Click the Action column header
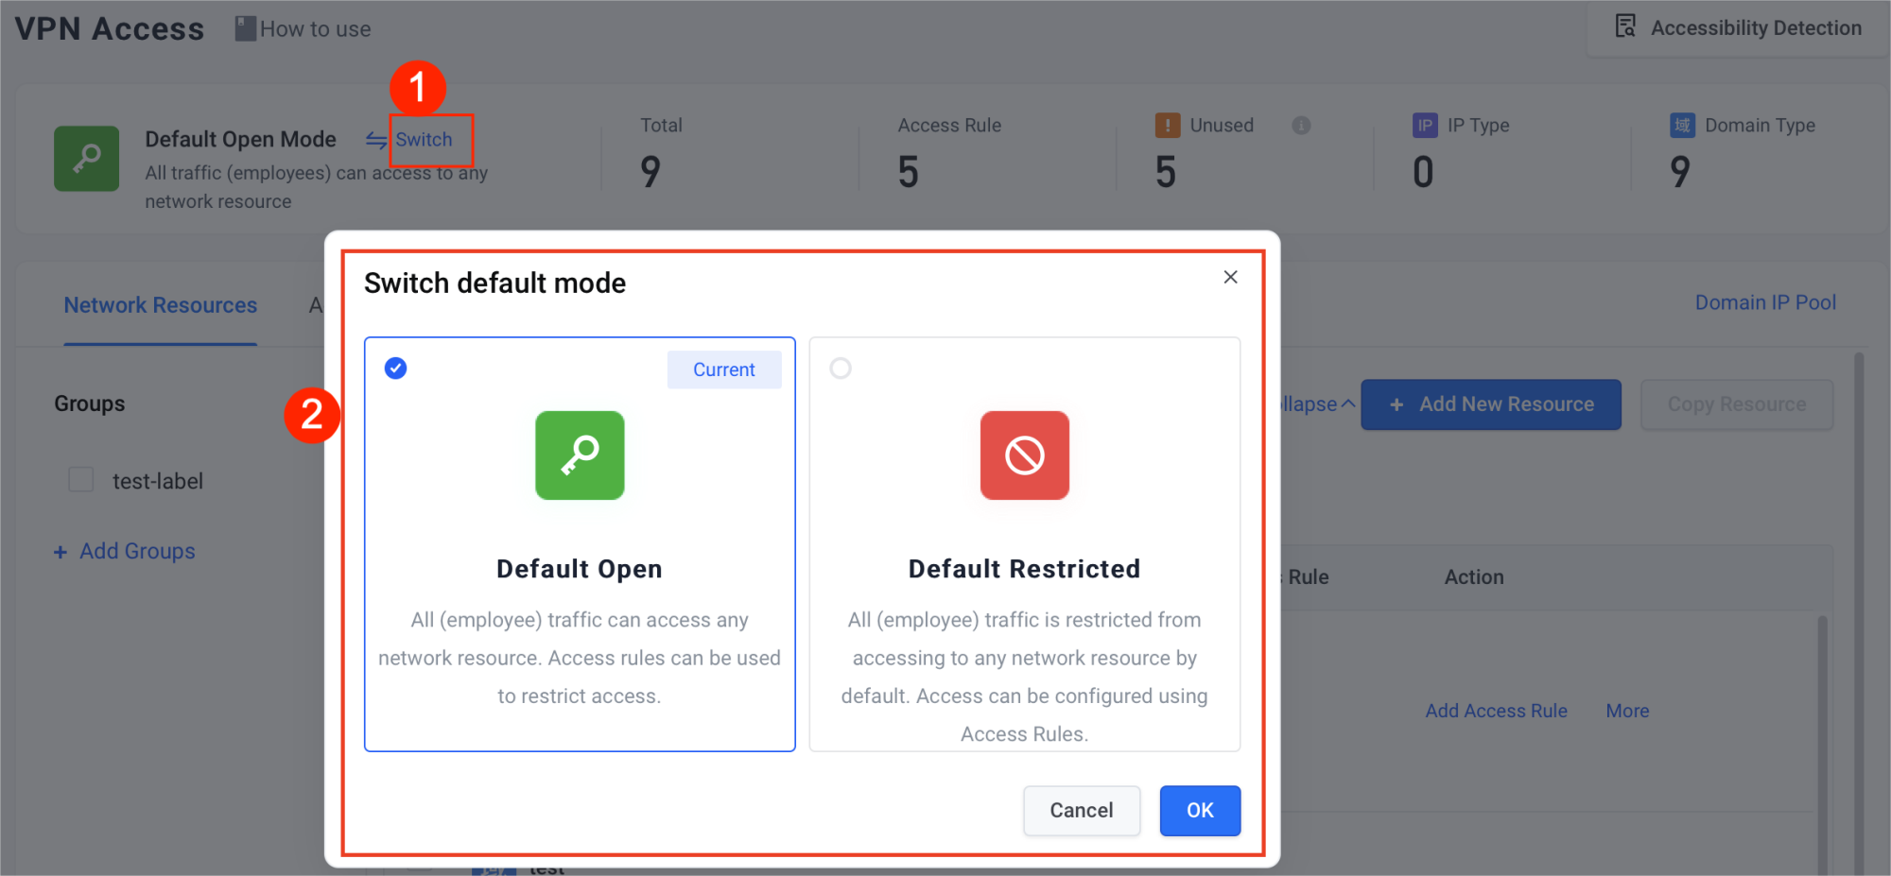The image size is (1891, 876). [x=1474, y=577]
